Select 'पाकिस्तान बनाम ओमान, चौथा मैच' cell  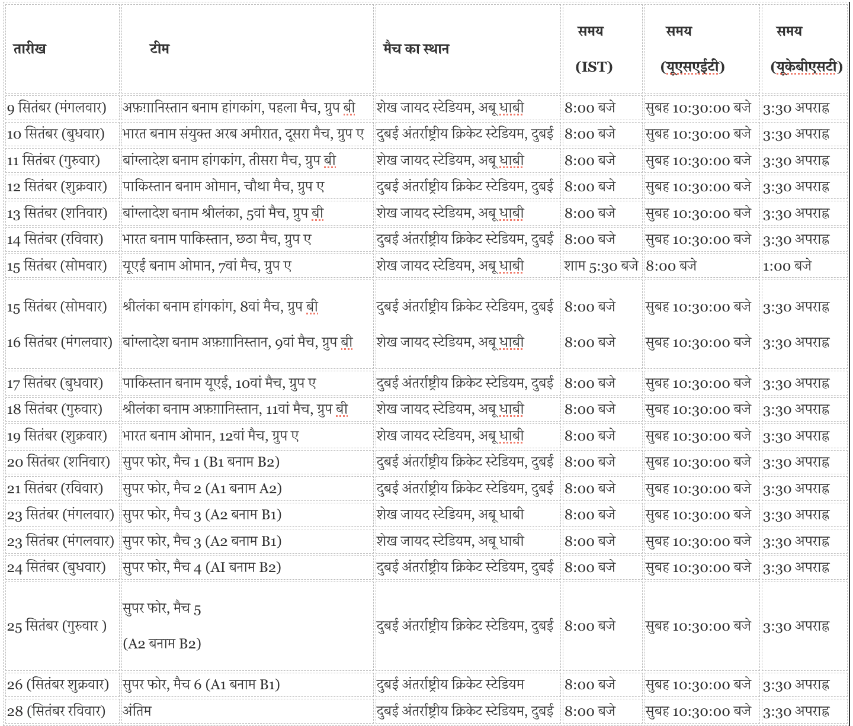point(223,187)
